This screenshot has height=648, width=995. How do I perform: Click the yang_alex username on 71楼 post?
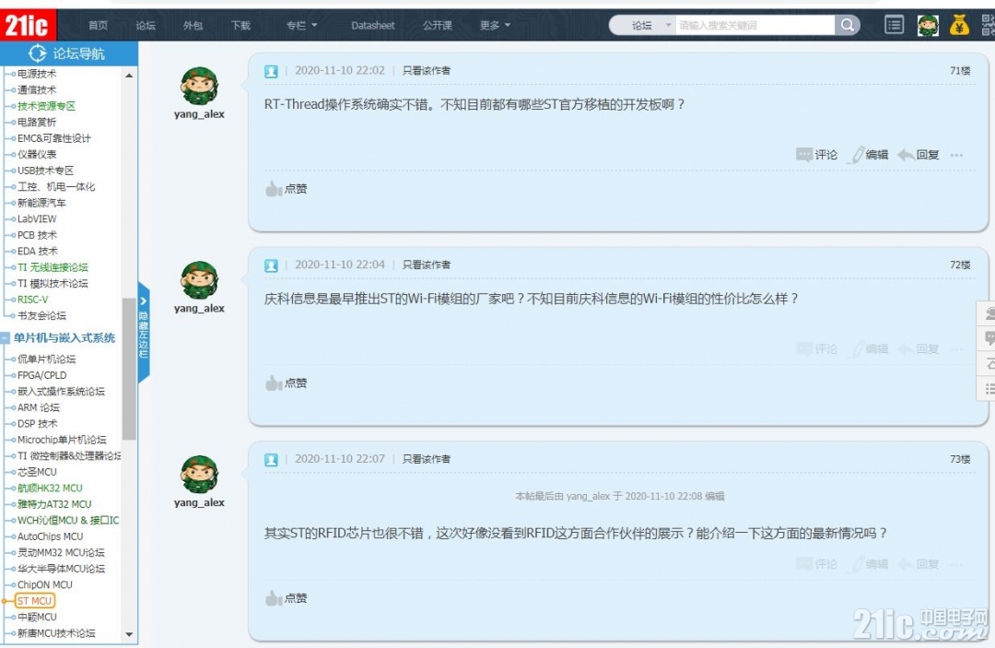199,114
